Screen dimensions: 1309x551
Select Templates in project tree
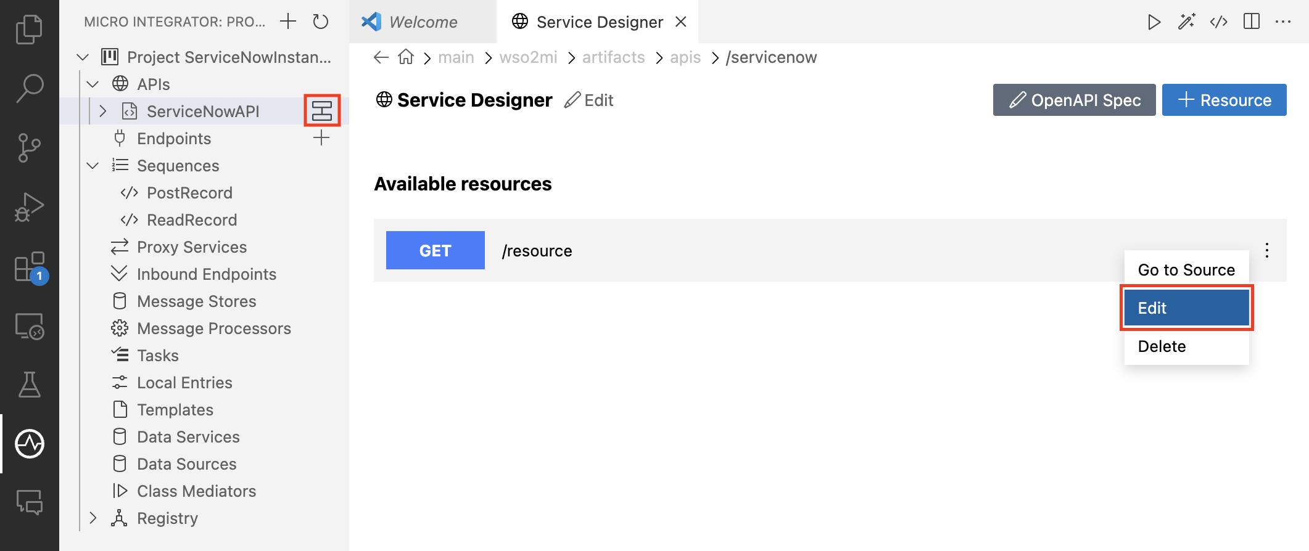[x=175, y=410]
